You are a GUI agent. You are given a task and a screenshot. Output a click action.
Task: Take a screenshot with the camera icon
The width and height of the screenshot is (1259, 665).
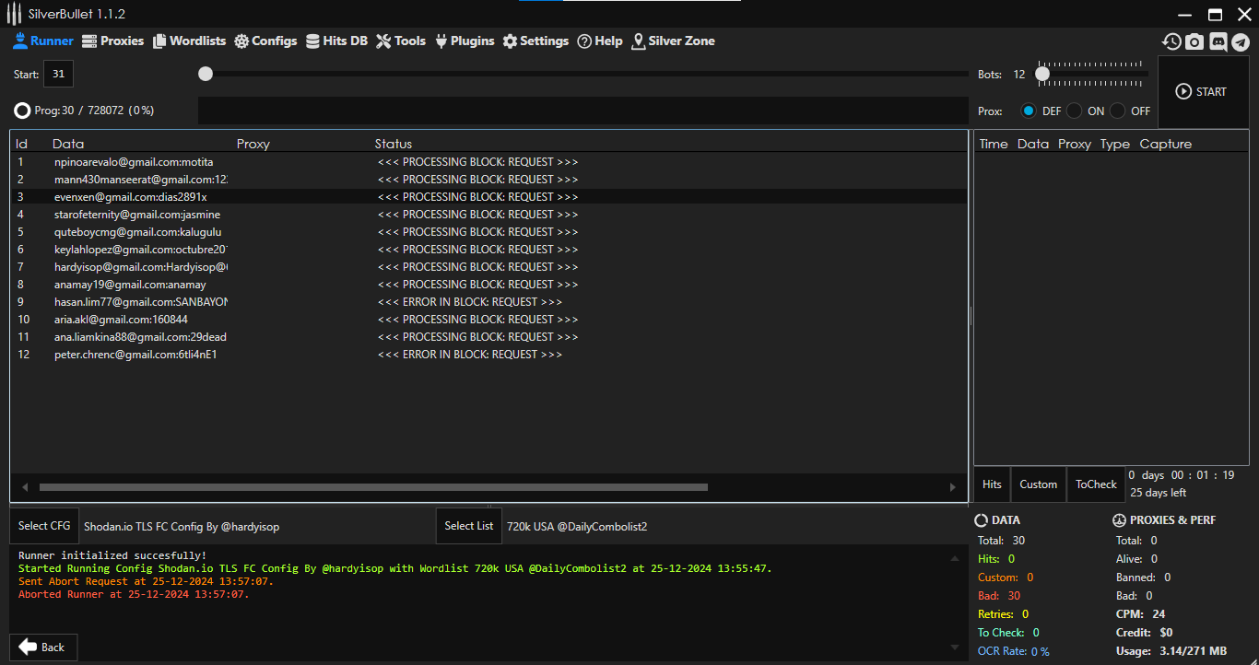point(1194,41)
